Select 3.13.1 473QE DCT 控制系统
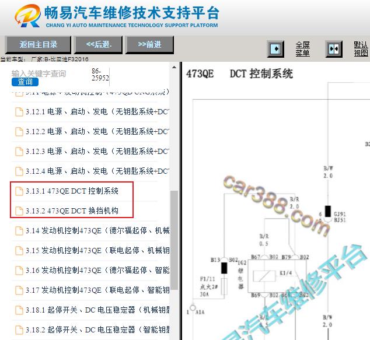Screen dimensions: 370x340 (x=72, y=191)
